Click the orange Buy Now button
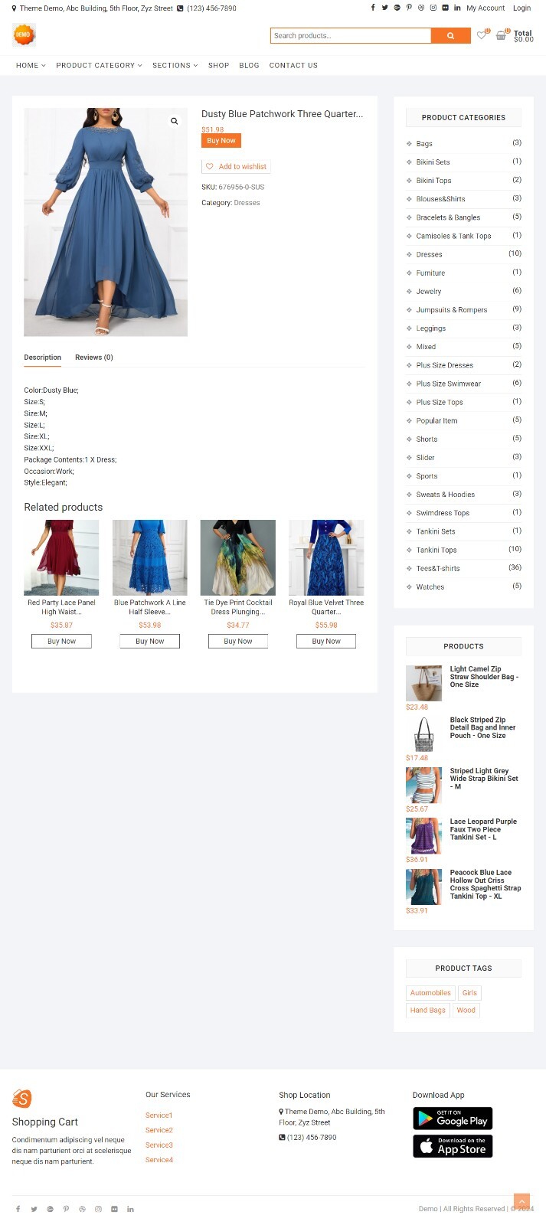The image size is (546, 1225). [x=221, y=140]
